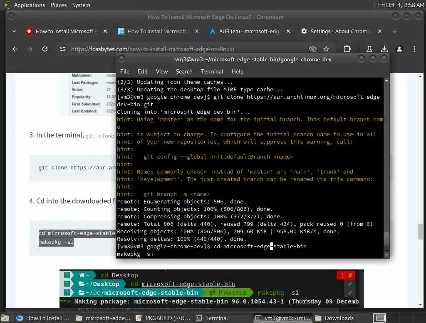Reload the fossbytes page
Image resolution: width=426 pixels, height=323 pixels.
point(45,49)
